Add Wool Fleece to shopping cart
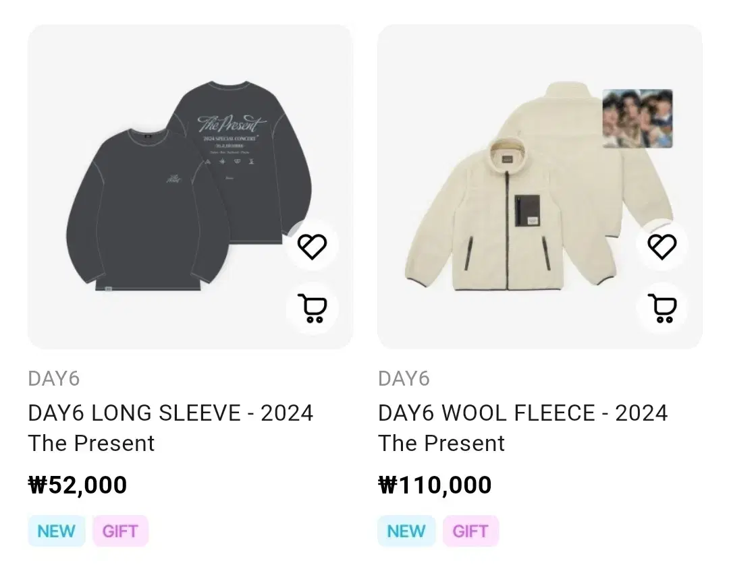The height and width of the screenshot is (571, 729). (662, 308)
